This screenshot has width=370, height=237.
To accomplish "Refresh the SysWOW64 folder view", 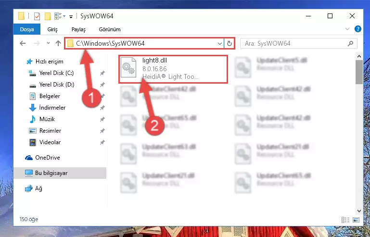I will 230,44.
